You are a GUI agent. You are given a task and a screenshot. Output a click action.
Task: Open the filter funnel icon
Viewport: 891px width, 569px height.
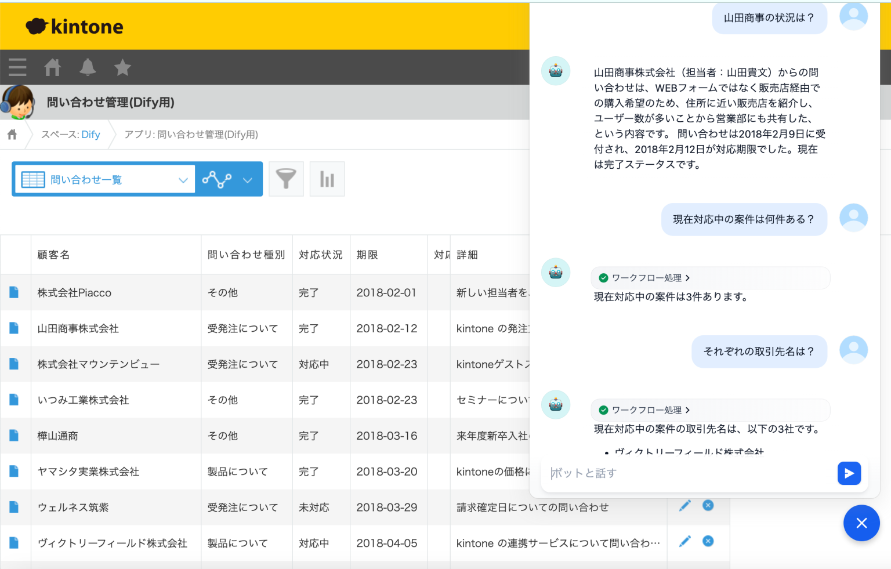[286, 179]
